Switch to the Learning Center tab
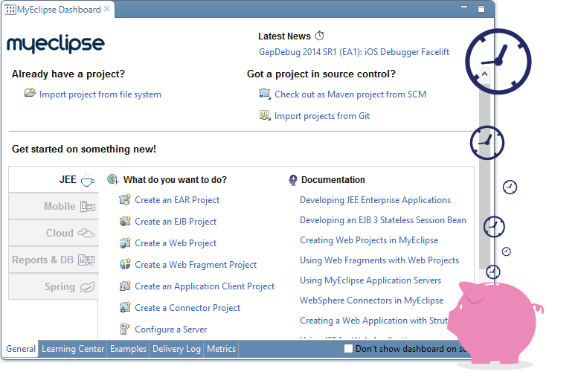578x392 pixels. 73,349
